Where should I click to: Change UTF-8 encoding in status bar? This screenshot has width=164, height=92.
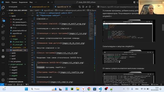134,85
